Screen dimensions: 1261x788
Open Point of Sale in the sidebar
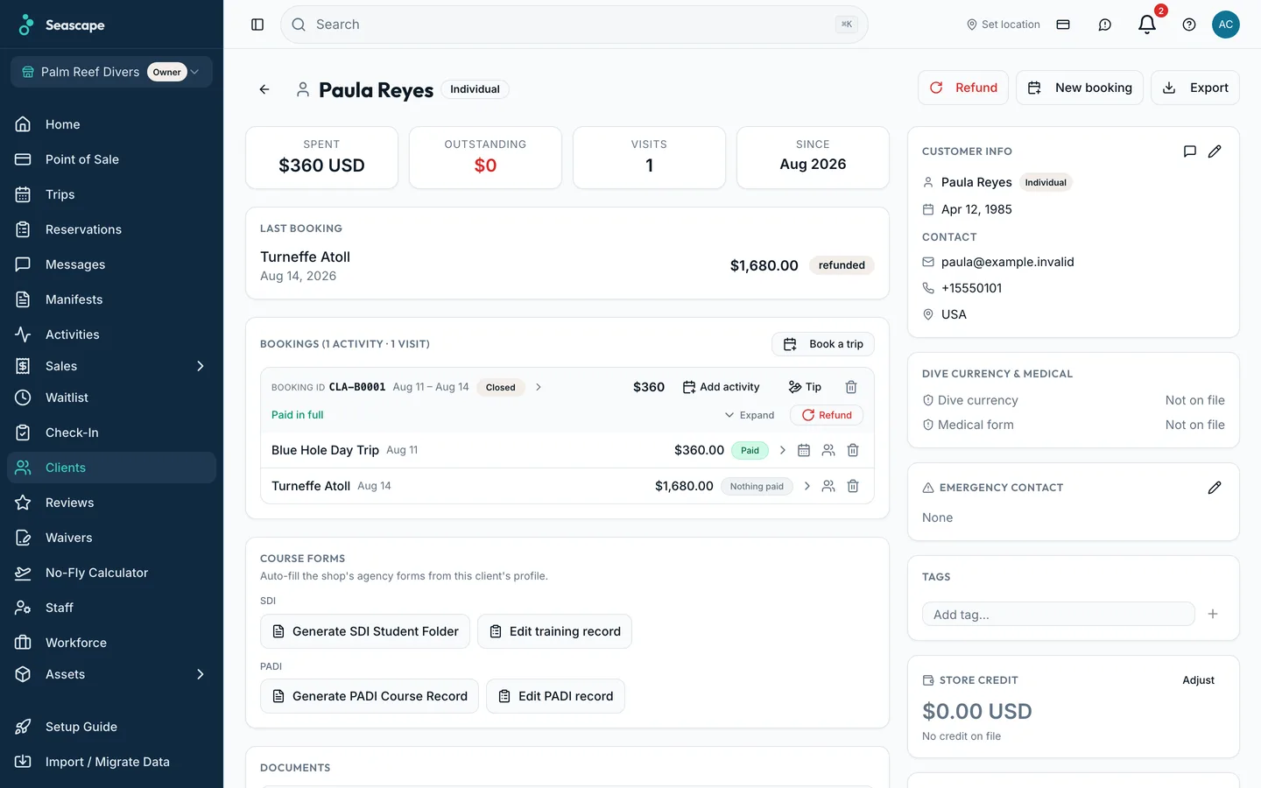click(111, 159)
